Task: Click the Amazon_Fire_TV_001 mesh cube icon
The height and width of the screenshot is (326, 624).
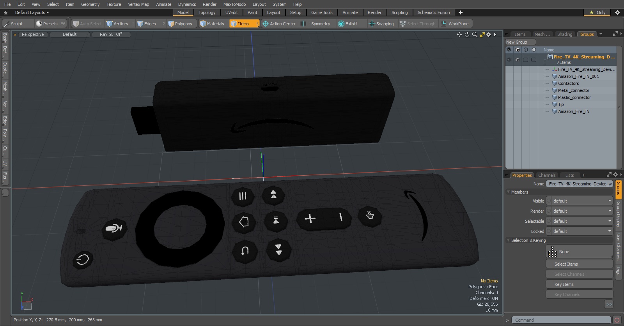Action: 555,76
